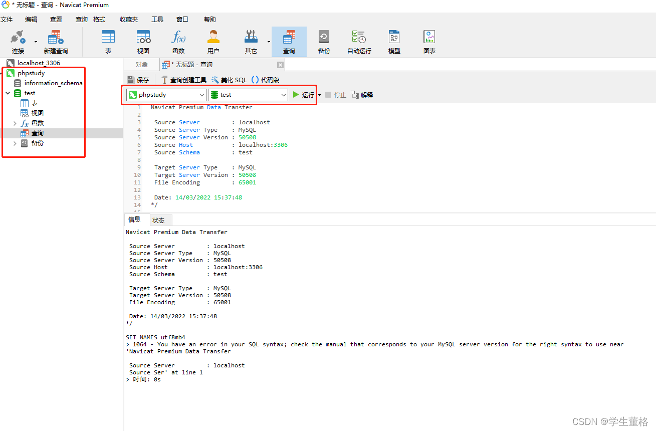The height and width of the screenshot is (431, 656).
Task: Open the 工具 (Tools) menu
Action: pos(157,19)
